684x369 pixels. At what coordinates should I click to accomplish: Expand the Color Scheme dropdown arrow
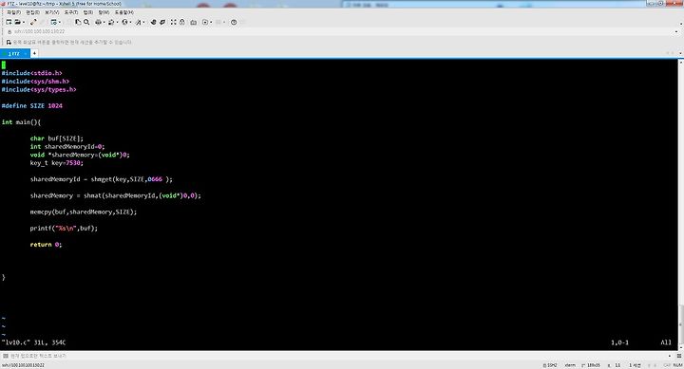coord(117,22)
